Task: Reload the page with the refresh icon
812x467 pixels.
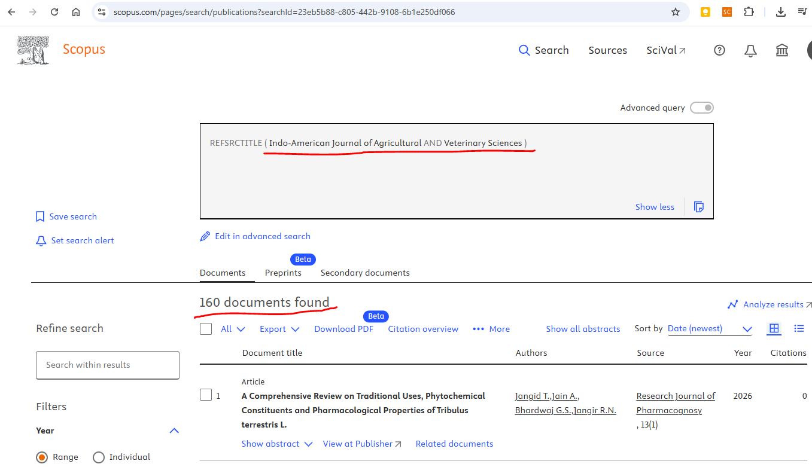Action: click(54, 12)
